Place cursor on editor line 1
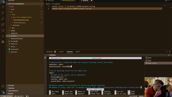 pyautogui.click(x=73, y=6)
